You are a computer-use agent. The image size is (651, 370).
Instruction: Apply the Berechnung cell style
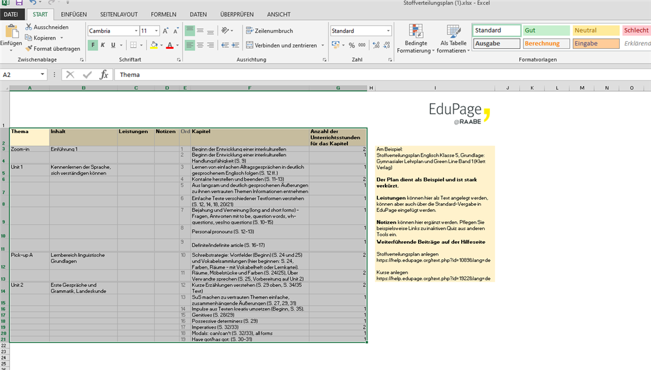pos(546,44)
